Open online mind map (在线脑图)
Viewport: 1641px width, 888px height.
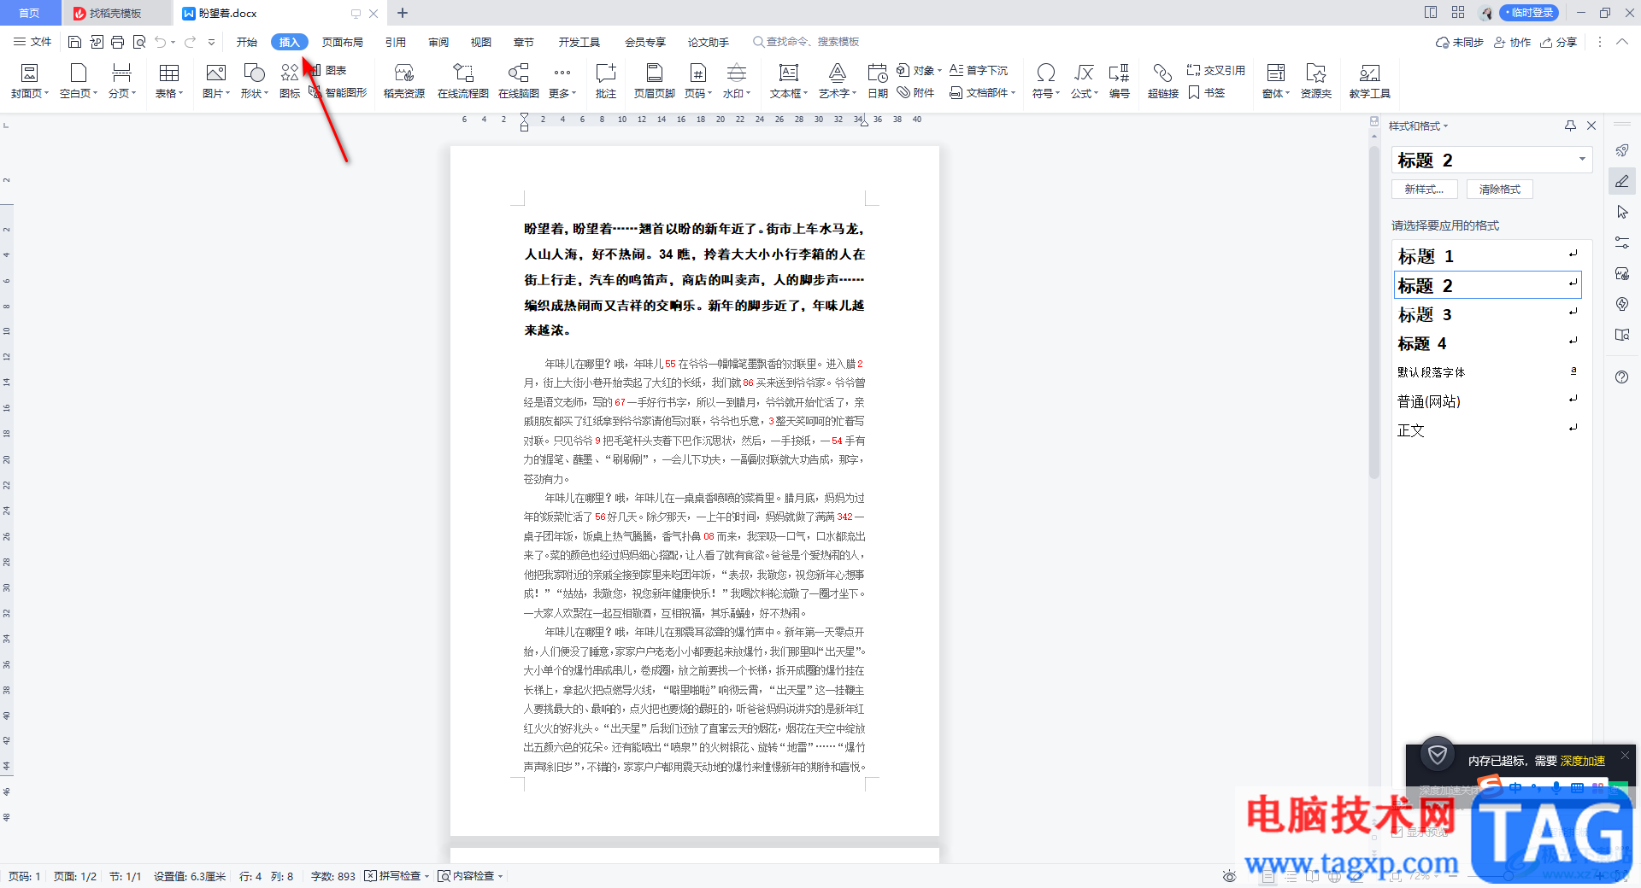[519, 81]
